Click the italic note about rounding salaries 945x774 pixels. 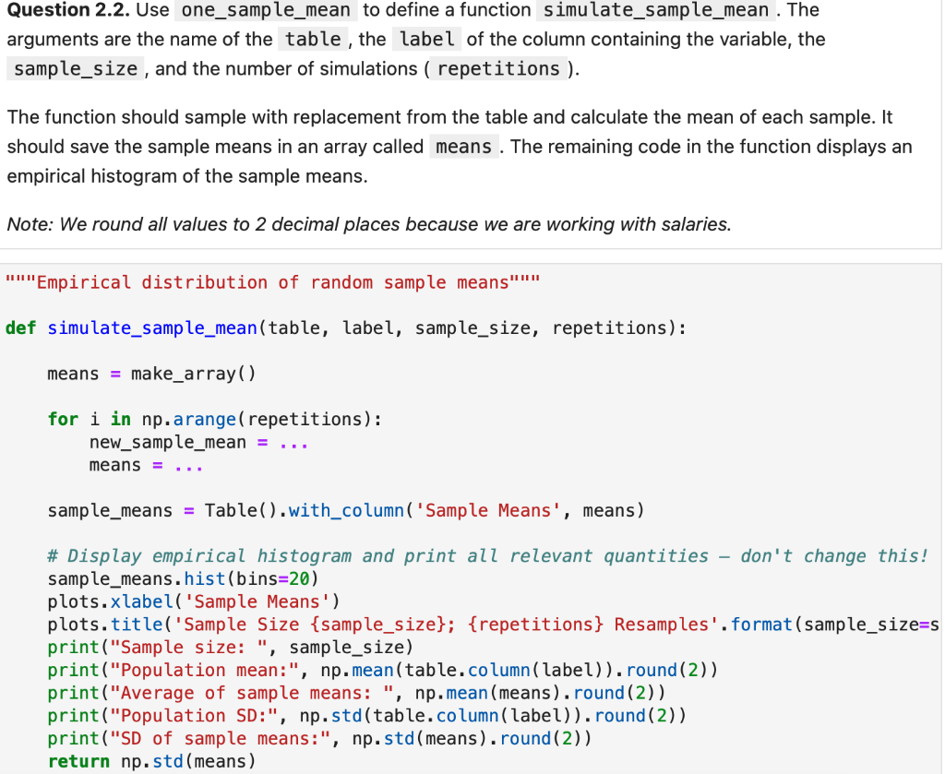[x=369, y=224]
